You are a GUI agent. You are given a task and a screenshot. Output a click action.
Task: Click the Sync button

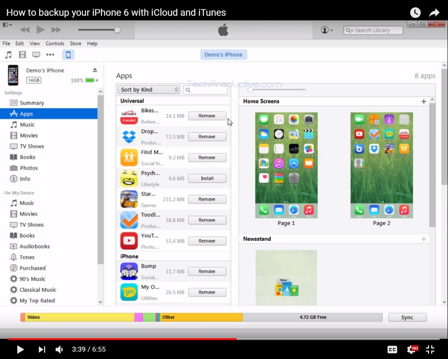coord(407,317)
